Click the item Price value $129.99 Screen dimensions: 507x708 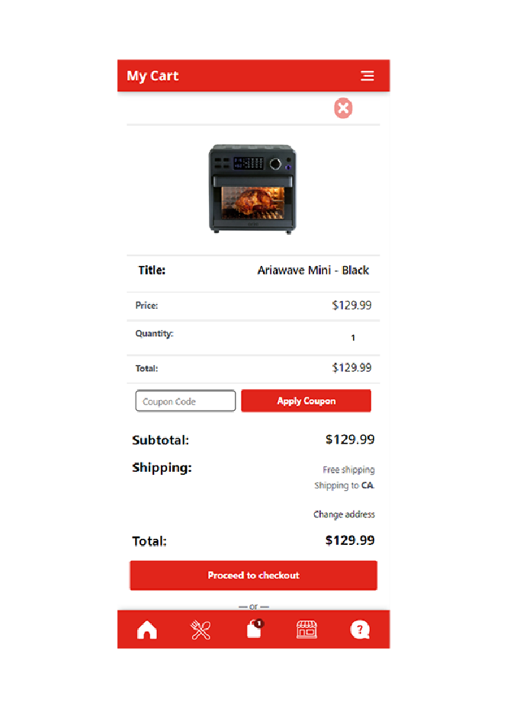[351, 306]
